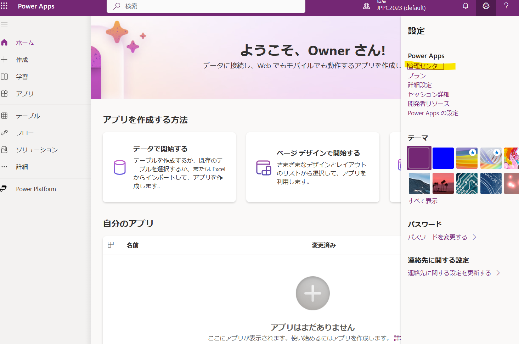Select the pink bokeh theme swatch
The image size is (519, 344).
pos(512,183)
